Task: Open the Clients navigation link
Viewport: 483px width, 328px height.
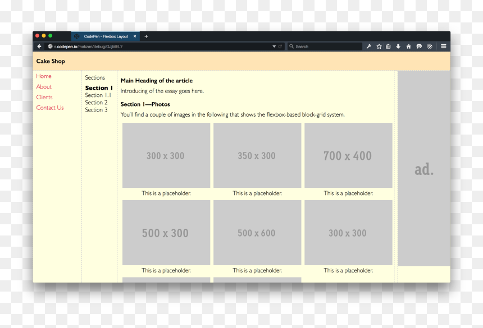Action: click(44, 97)
